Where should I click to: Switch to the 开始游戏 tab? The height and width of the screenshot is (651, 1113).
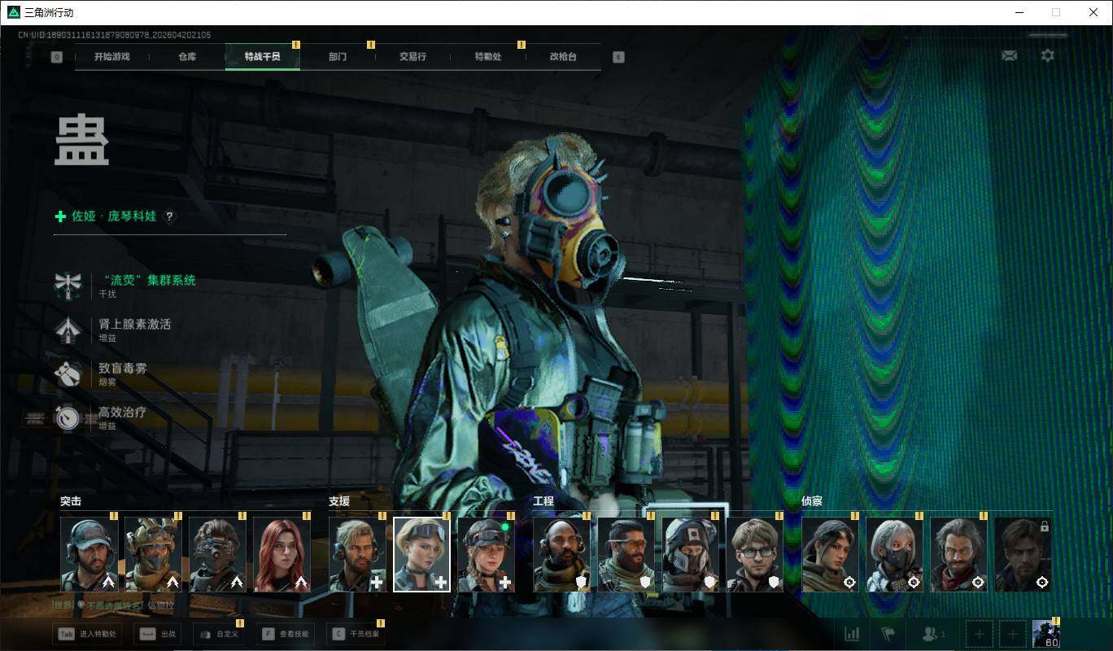point(111,57)
